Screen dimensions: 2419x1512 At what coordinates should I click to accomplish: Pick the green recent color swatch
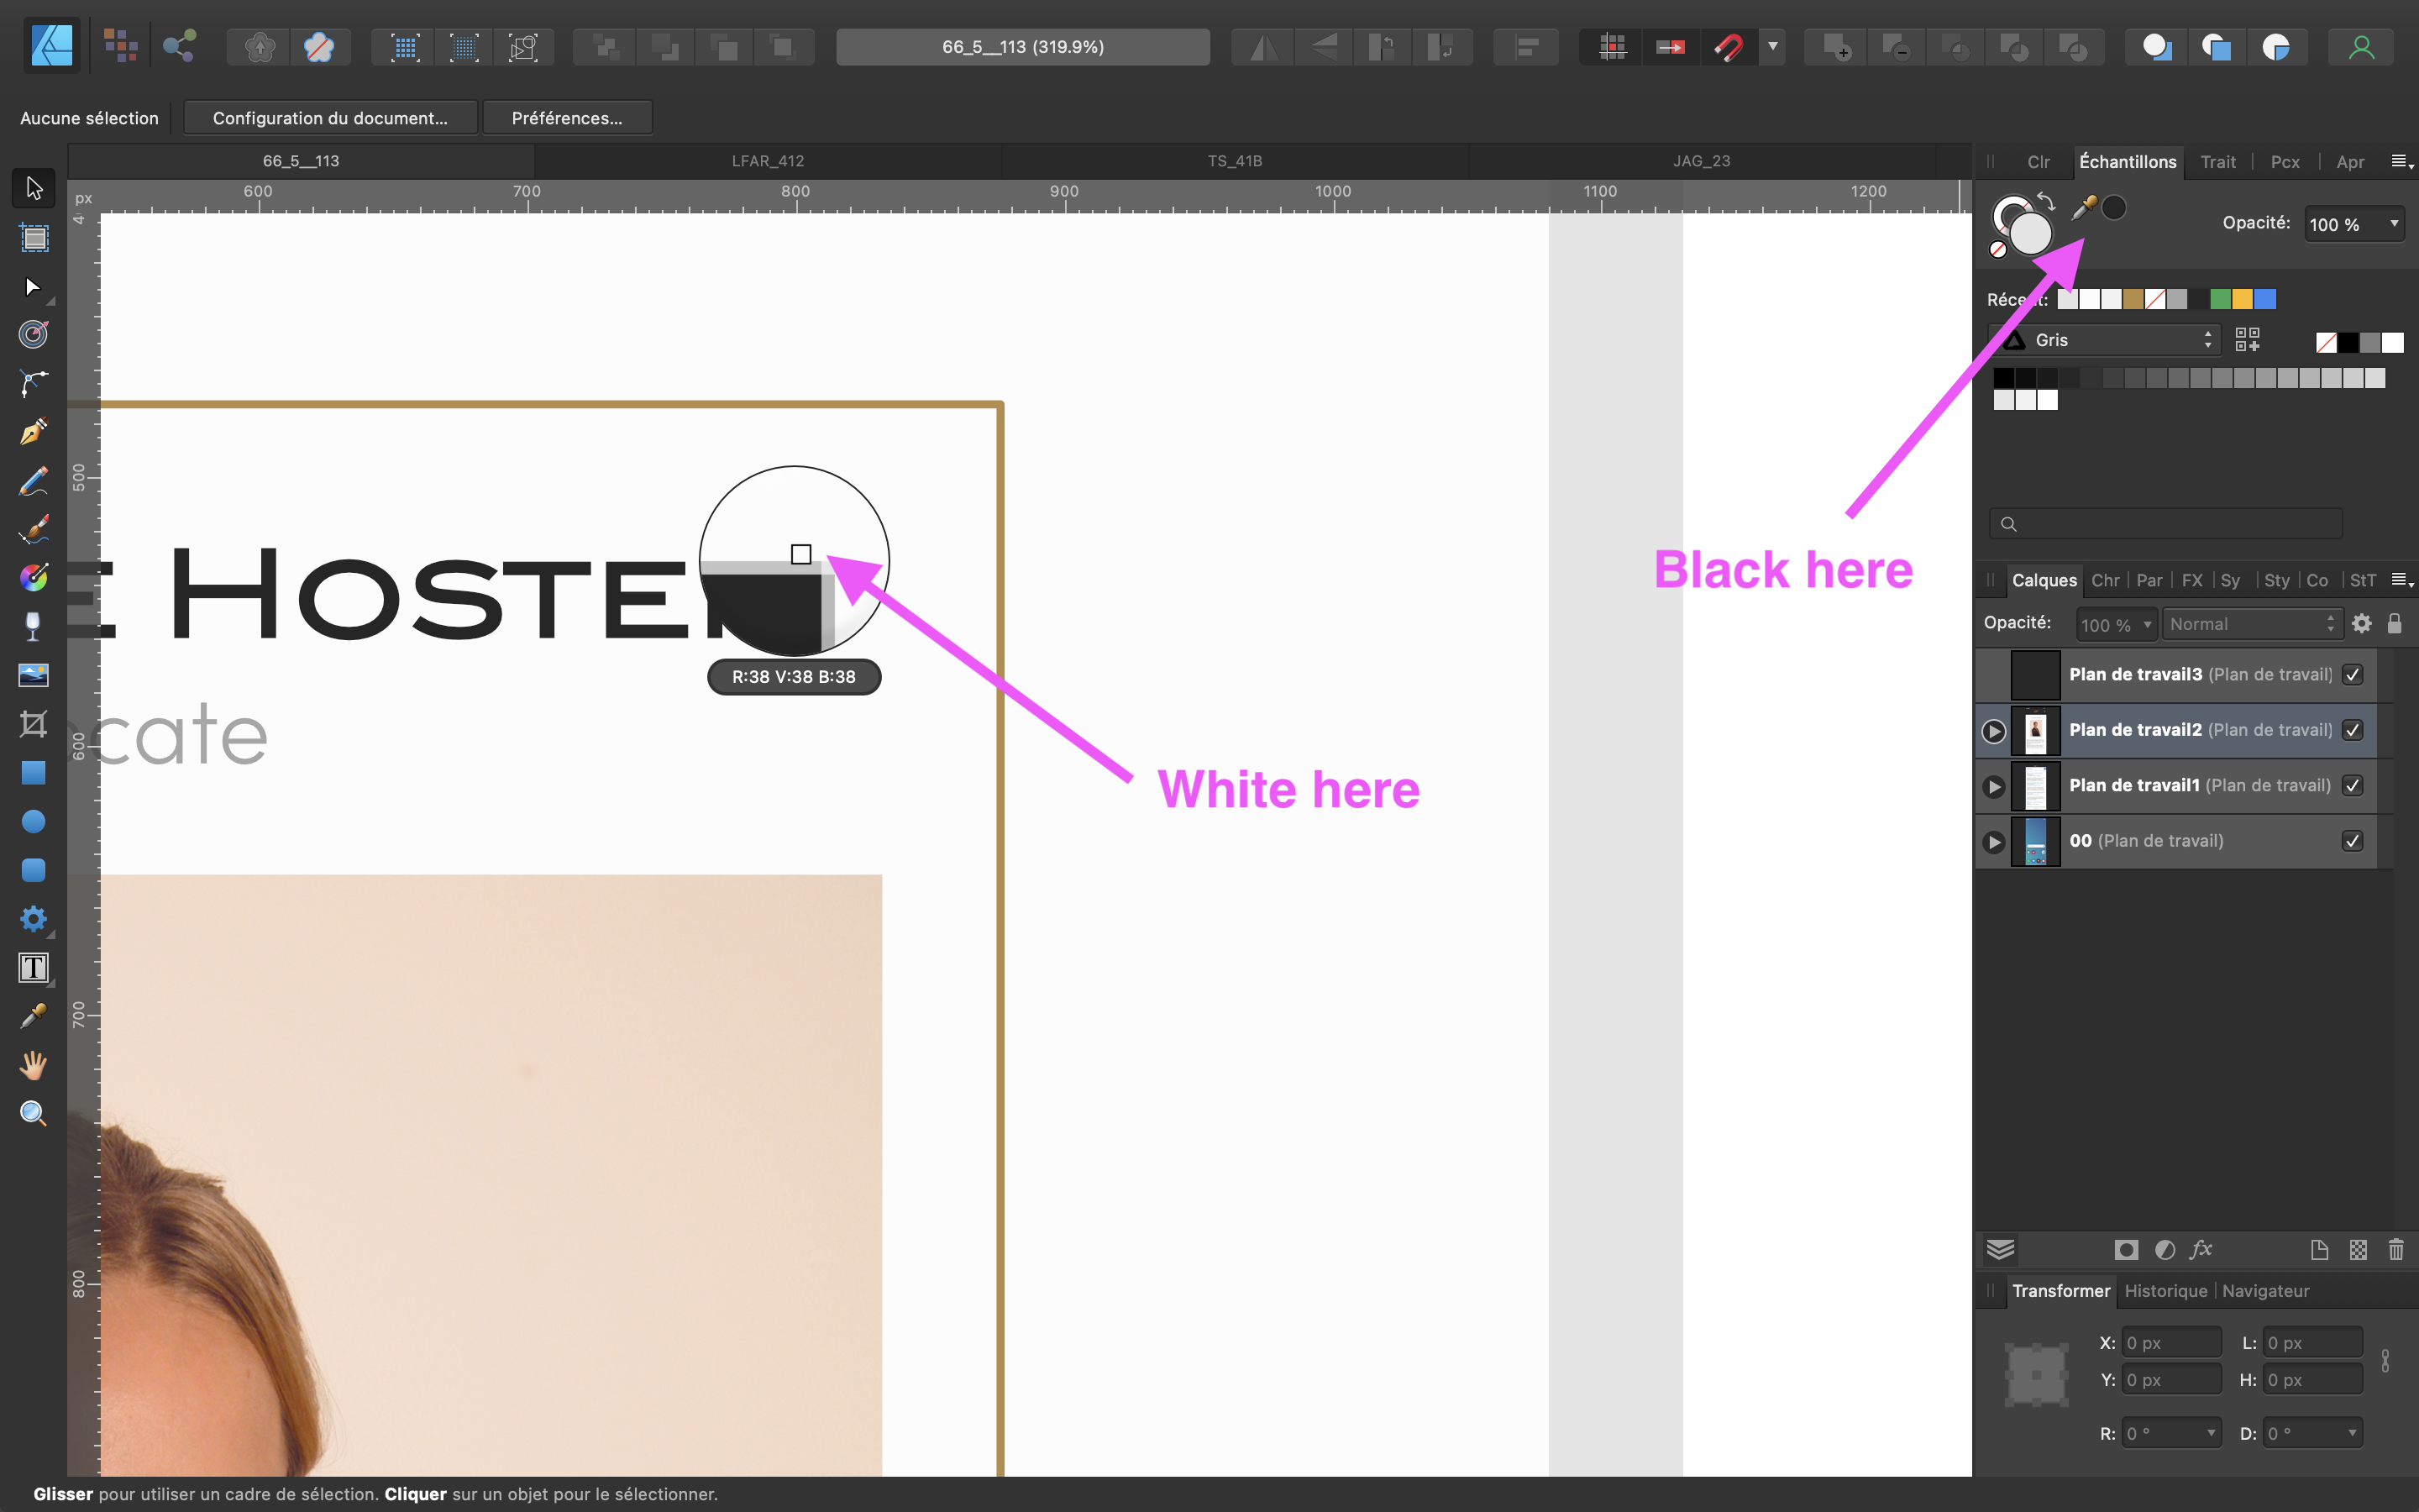2220,299
